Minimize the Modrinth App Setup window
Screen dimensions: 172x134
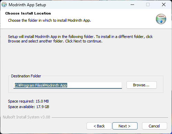coord(132,5)
